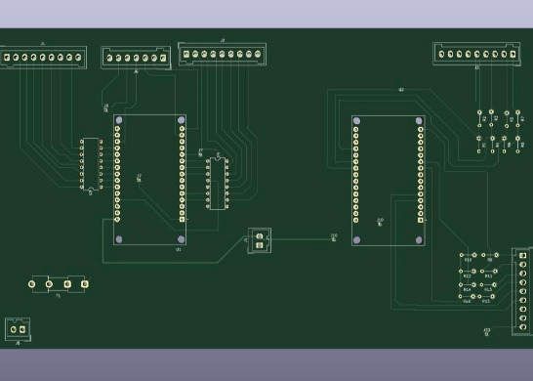Click U1's bottom-right mounting hole

(182, 239)
